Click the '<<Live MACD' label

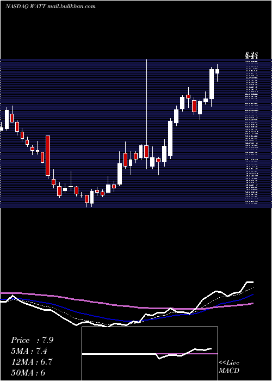click(x=229, y=367)
